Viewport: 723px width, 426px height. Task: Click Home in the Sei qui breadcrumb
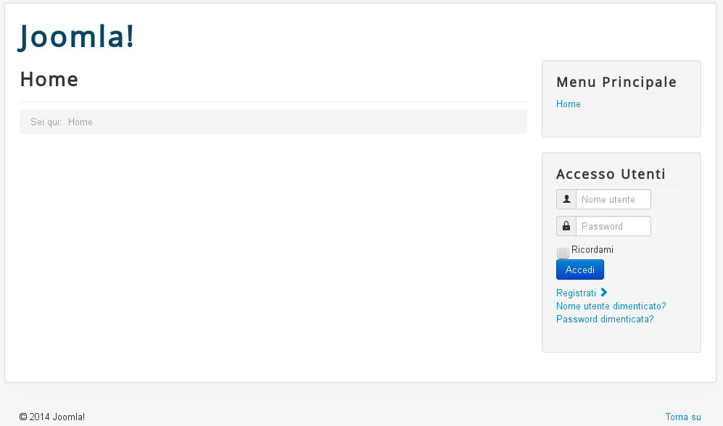[80, 122]
